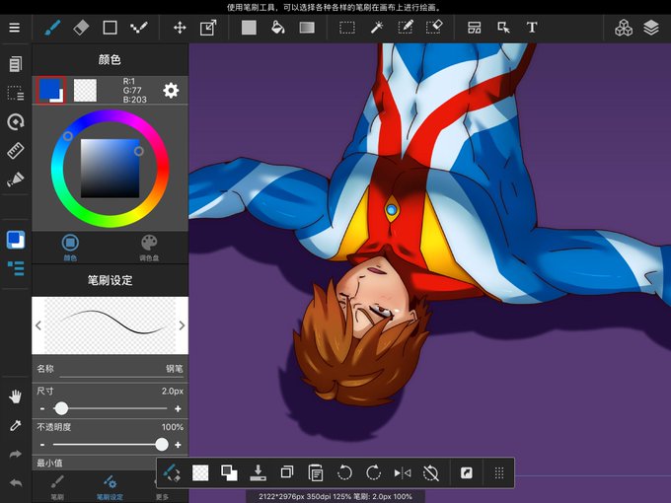Click inside the saturation brightness square
Viewport: 671px width, 503px height.
(x=110, y=168)
